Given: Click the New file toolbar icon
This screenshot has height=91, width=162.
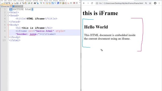Looking at the screenshot, I should point(2,3).
